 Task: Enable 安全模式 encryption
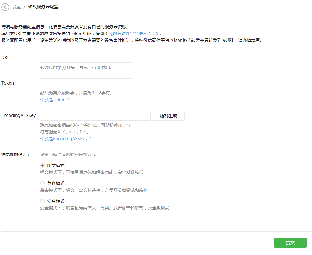[x=42, y=201]
